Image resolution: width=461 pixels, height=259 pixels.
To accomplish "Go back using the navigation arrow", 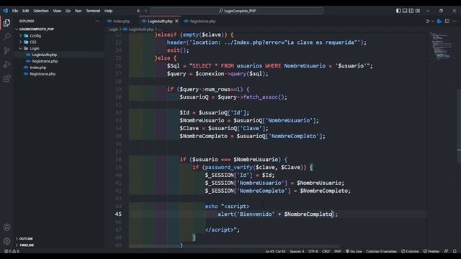I will click(139, 11).
